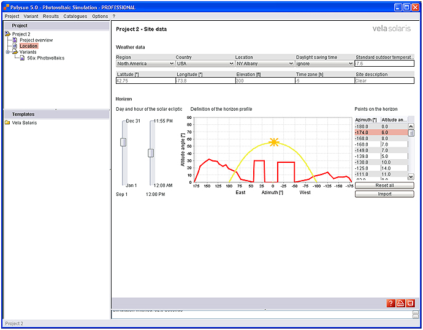Click the sun marker on the ecliptic chart
This screenshot has height=330, width=423.
273,143
